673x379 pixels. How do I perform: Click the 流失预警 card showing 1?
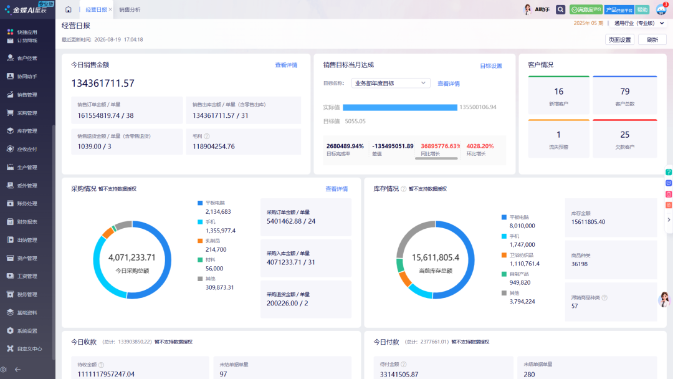(558, 138)
